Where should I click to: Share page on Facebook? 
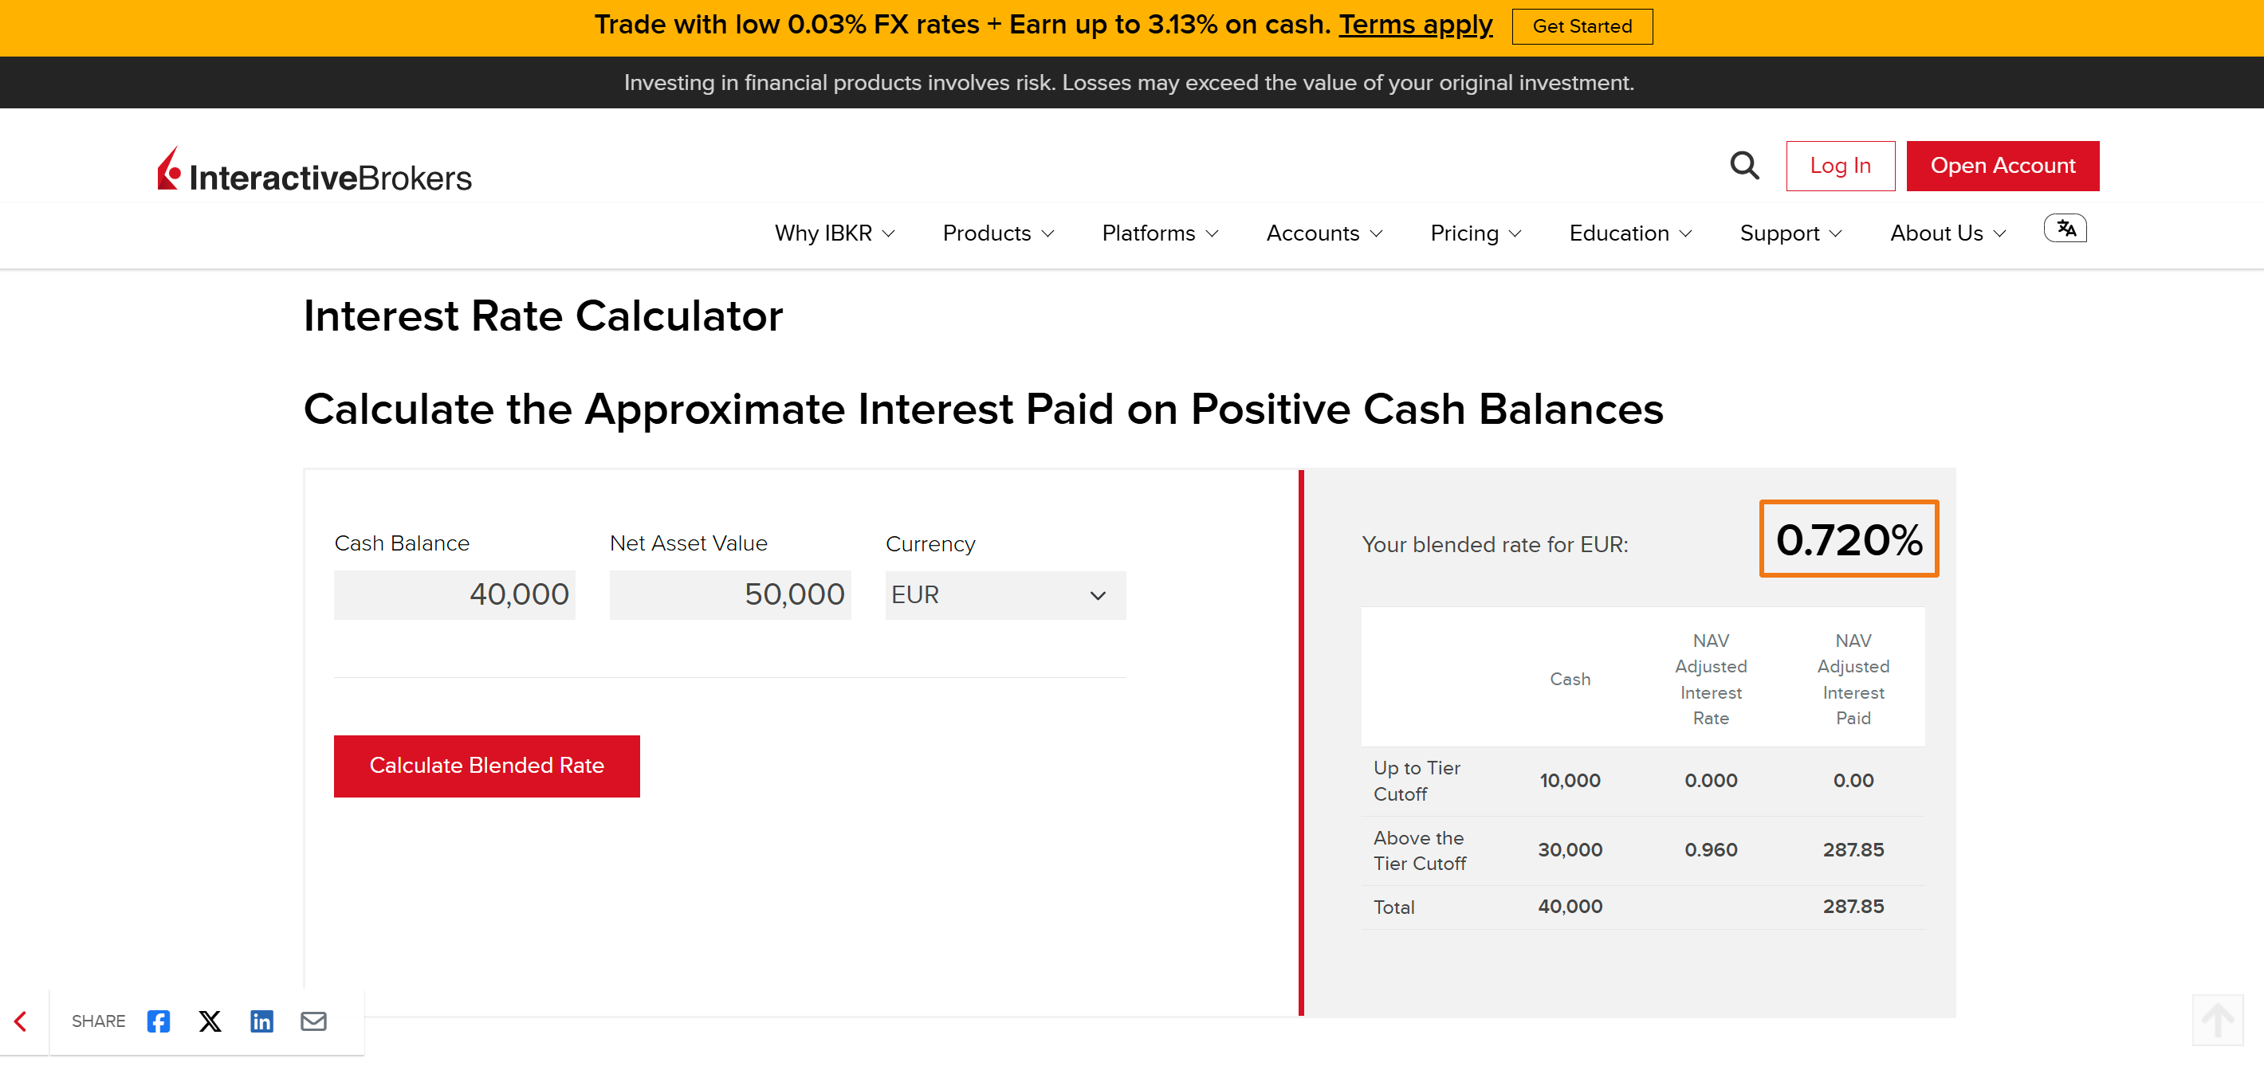pos(158,1021)
